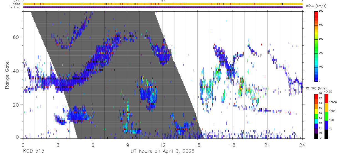The image size is (340, 157).
Task: Click the 6 tick on UT hours axis
Action: pyautogui.click(x=93, y=145)
